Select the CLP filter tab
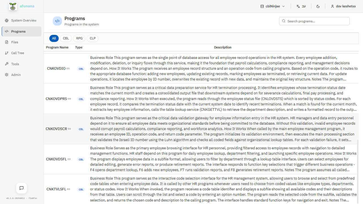Viewport: 363px width, 204px height. click(92, 38)
